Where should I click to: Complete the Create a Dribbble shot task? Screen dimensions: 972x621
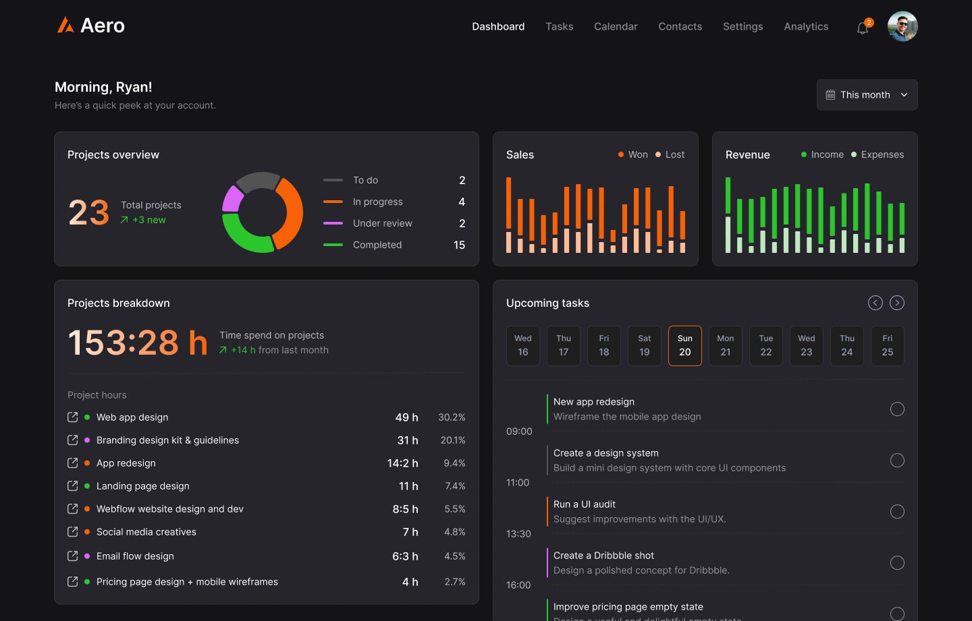[897, 562]
